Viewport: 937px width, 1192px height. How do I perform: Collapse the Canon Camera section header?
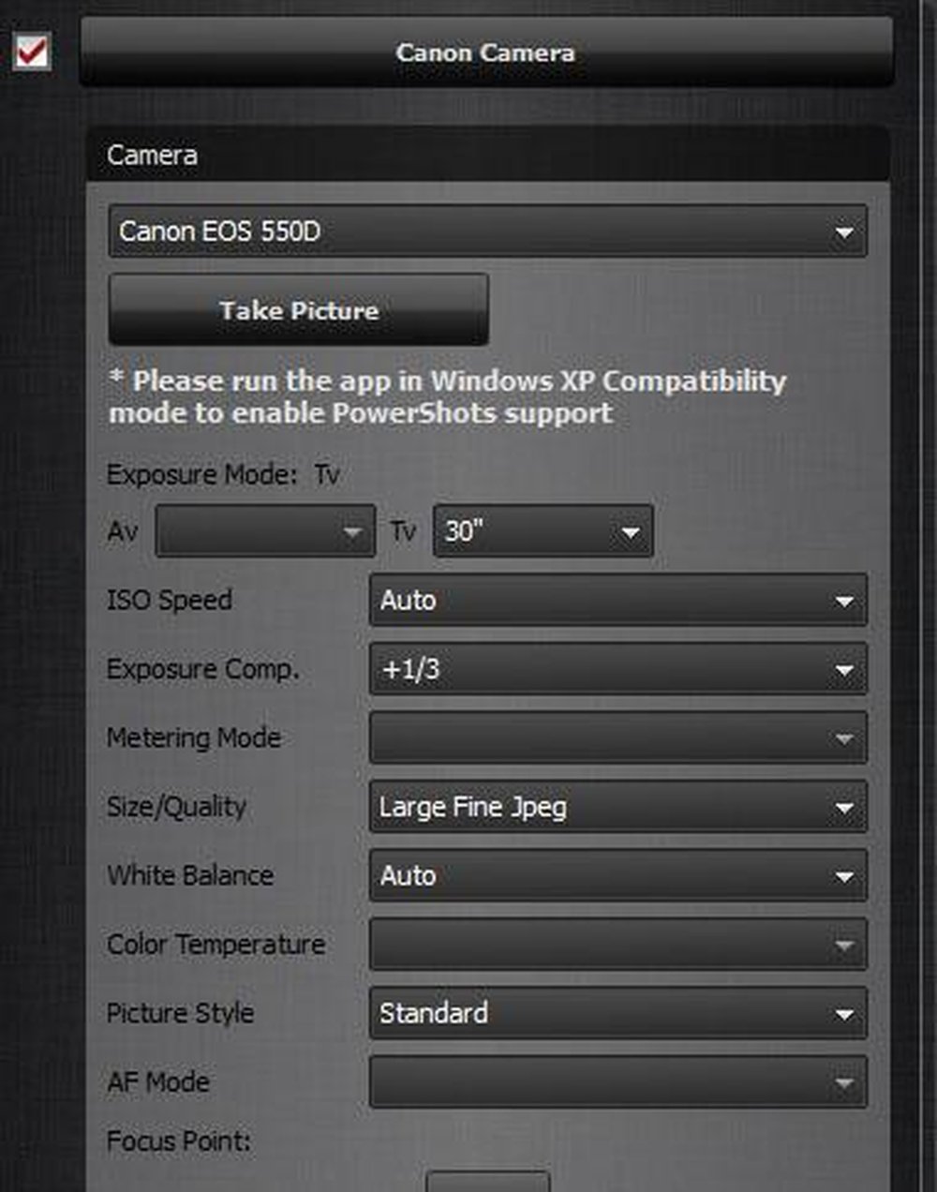point(486,52)
